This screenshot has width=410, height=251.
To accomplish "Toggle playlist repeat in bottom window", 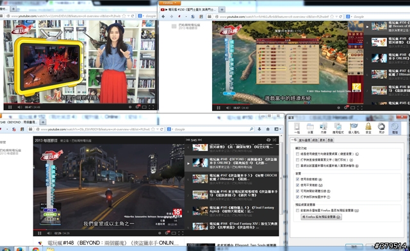I will coord(268,140).
